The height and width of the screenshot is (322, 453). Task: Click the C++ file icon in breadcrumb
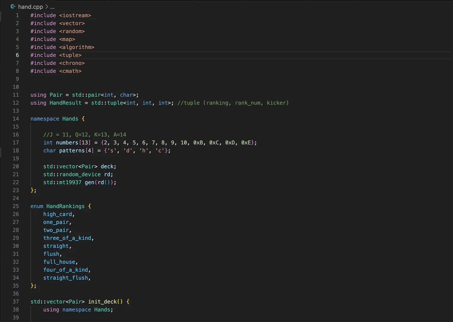click(x=13, y=7)
